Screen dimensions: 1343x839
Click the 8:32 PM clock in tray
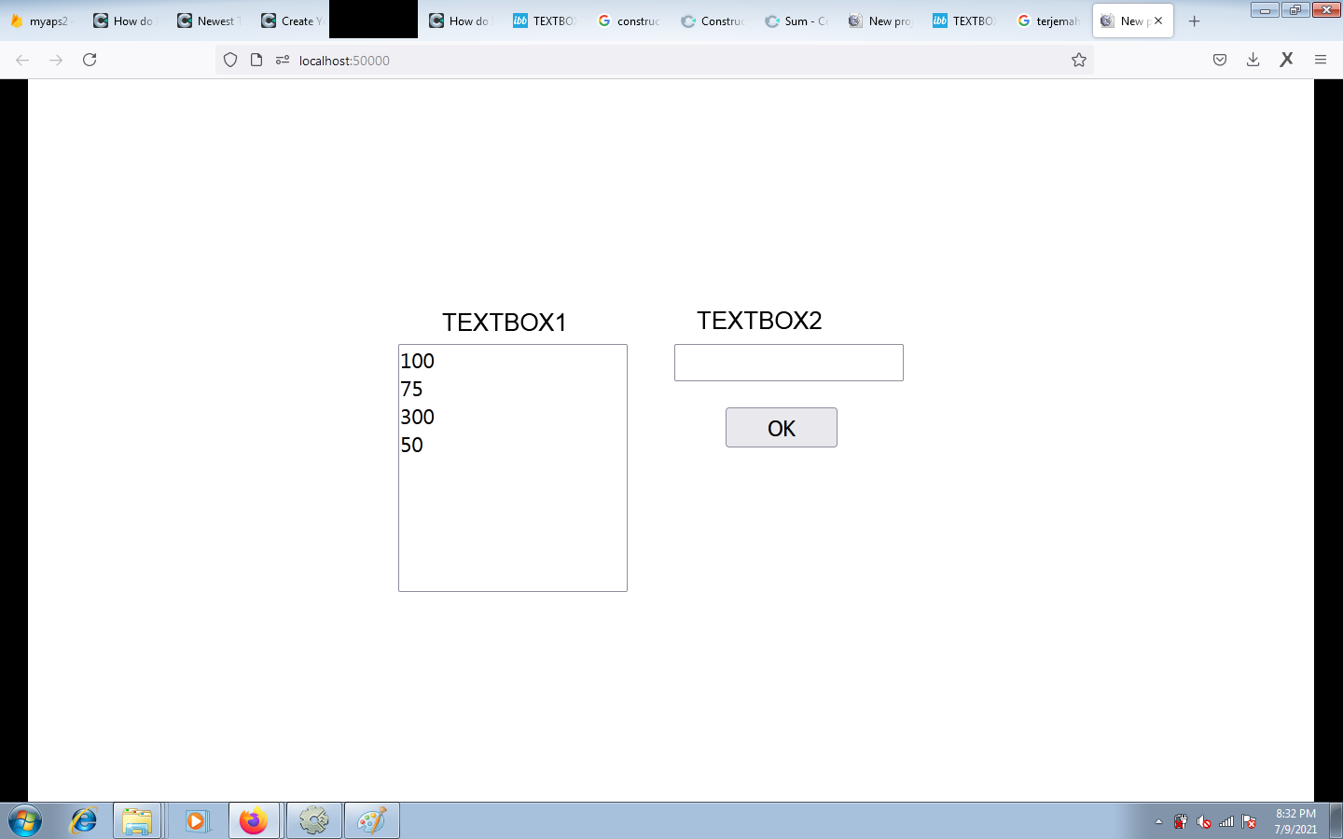pyautogui.click(x=1295, y=814)
